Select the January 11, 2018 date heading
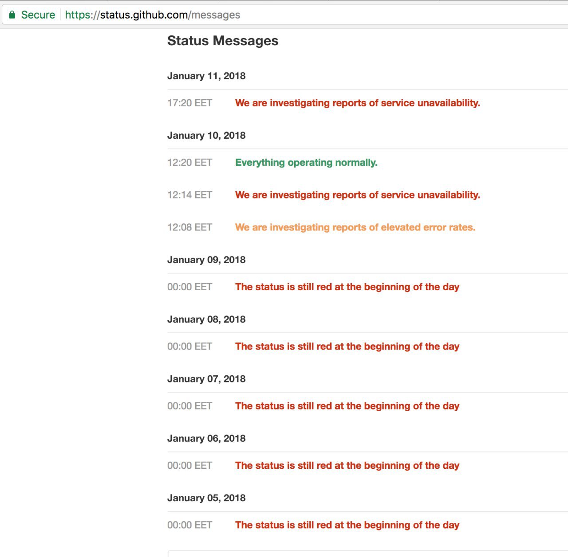568x557 pixels. pyautogui.click(x=206, y=76)
